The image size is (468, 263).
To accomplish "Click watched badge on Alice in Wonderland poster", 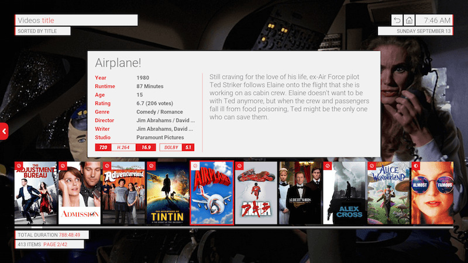I will (371, 166).
